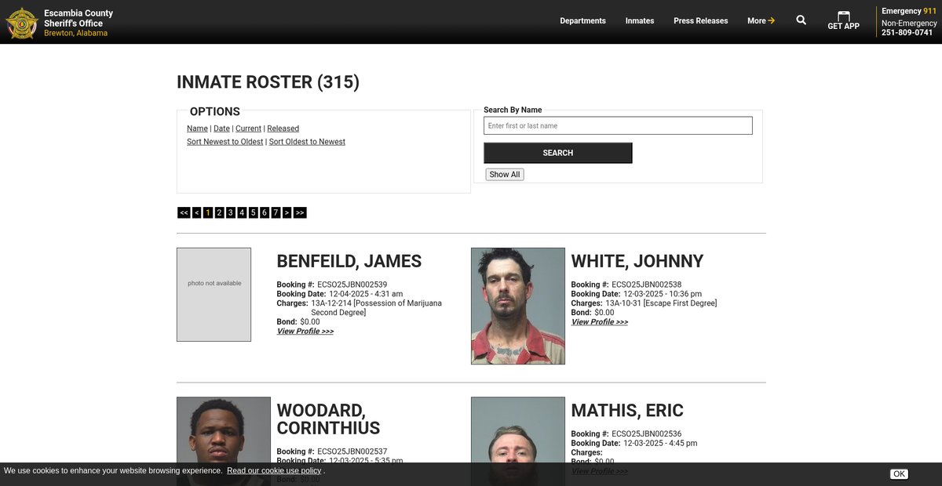942x486 pixels.
Task: Go to next page with > button
Action: (x=287, y=212)
